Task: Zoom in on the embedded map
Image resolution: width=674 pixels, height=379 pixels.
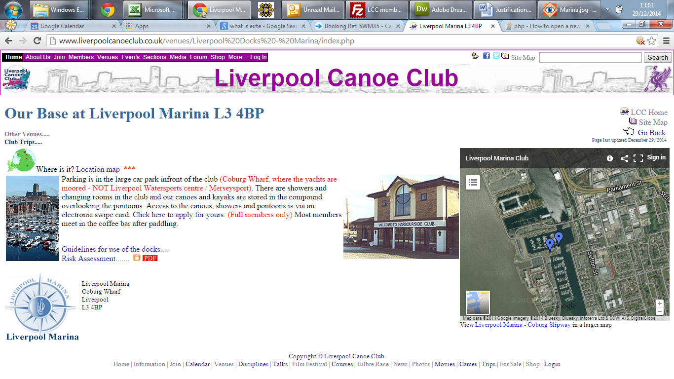Action: [660, 303]
